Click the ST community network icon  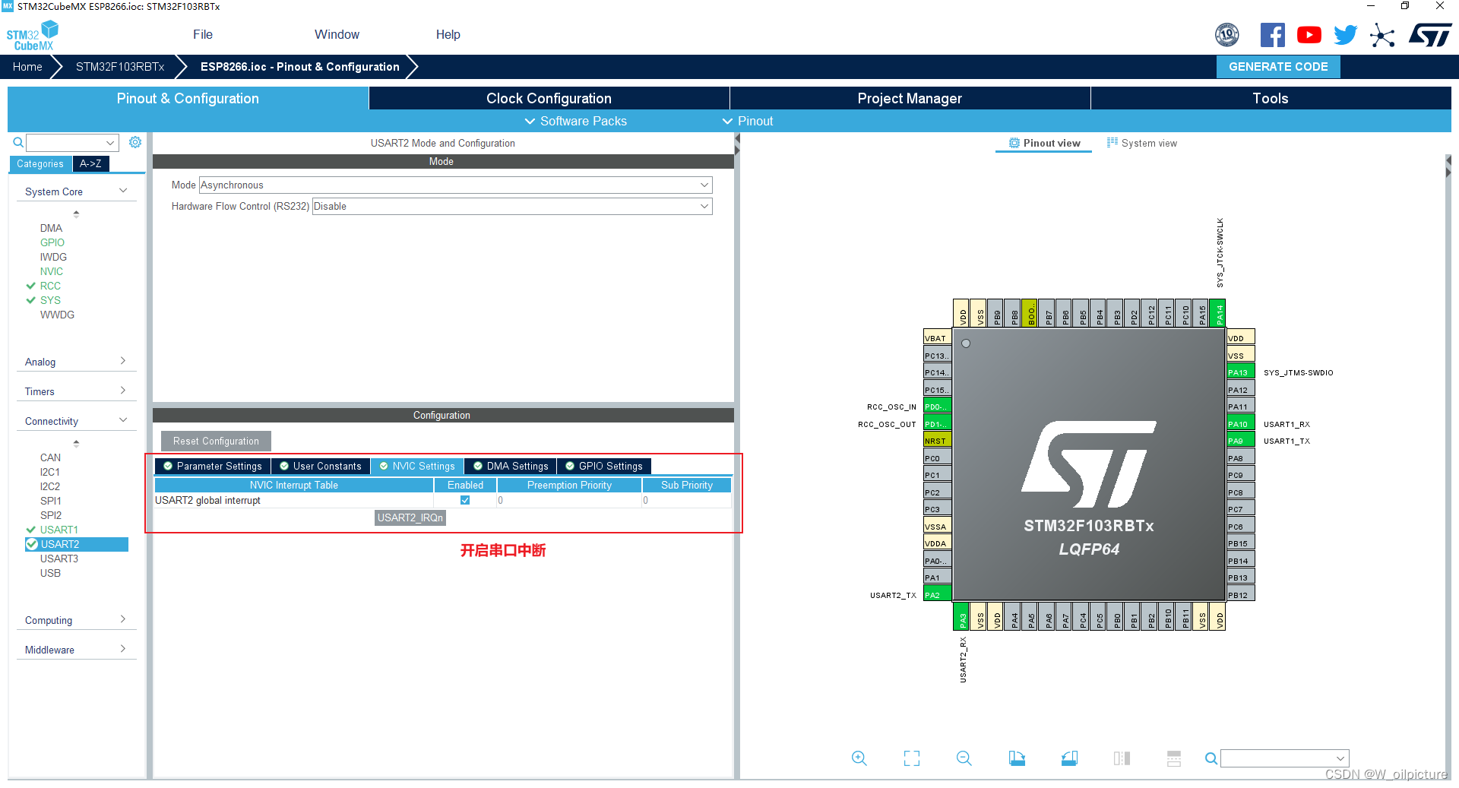coord(1382,35)
